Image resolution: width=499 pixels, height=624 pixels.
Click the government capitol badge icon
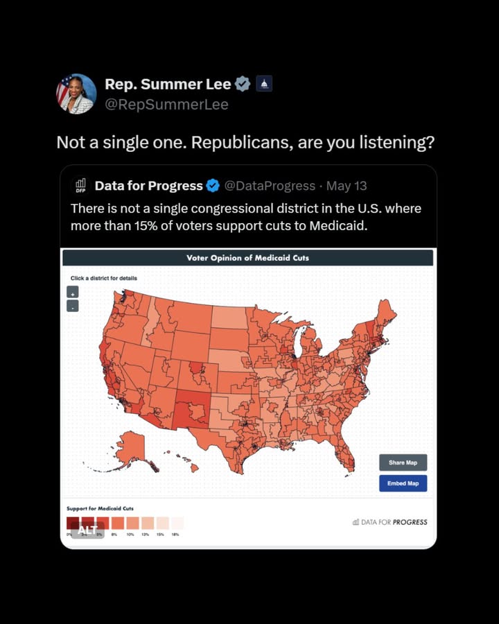264,84
